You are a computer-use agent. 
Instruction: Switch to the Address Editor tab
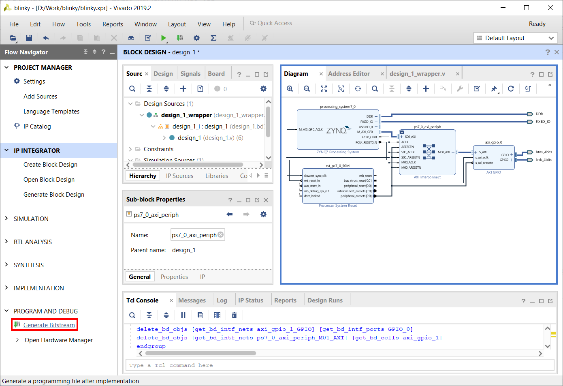[x=349, y=74]
